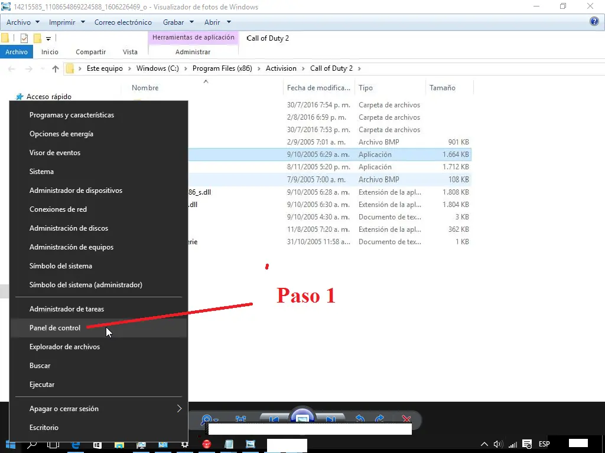Go to the previous photo
The image size is (605, 453).
coord(274,419)
